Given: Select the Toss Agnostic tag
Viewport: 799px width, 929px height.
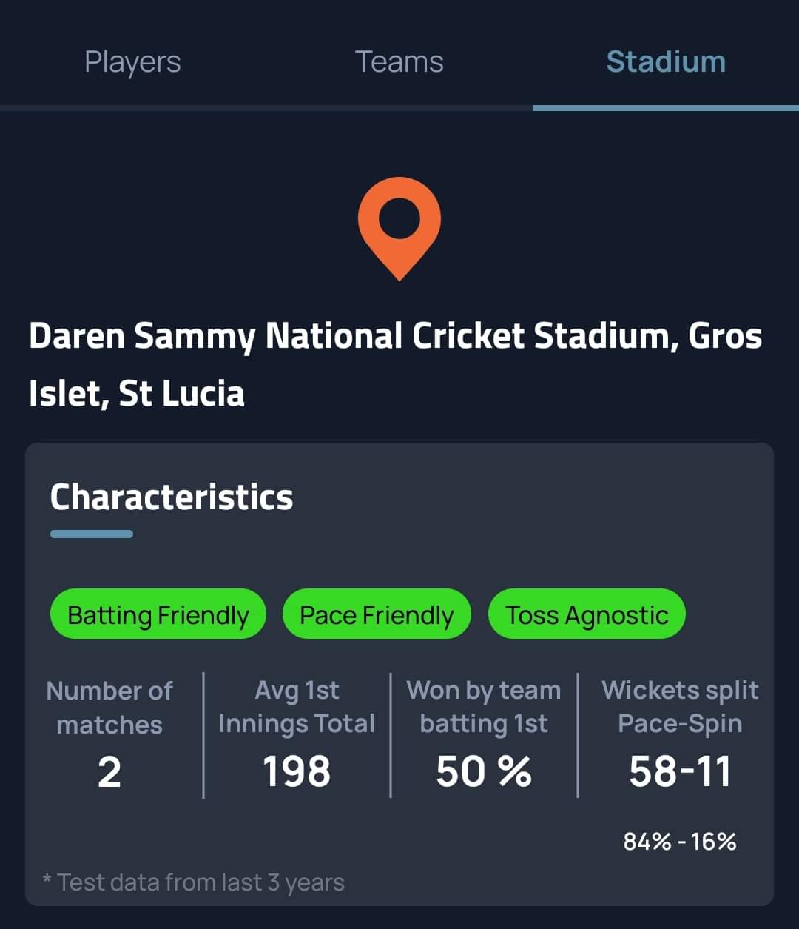Looking at the screenshot, I should coord(587,614).
